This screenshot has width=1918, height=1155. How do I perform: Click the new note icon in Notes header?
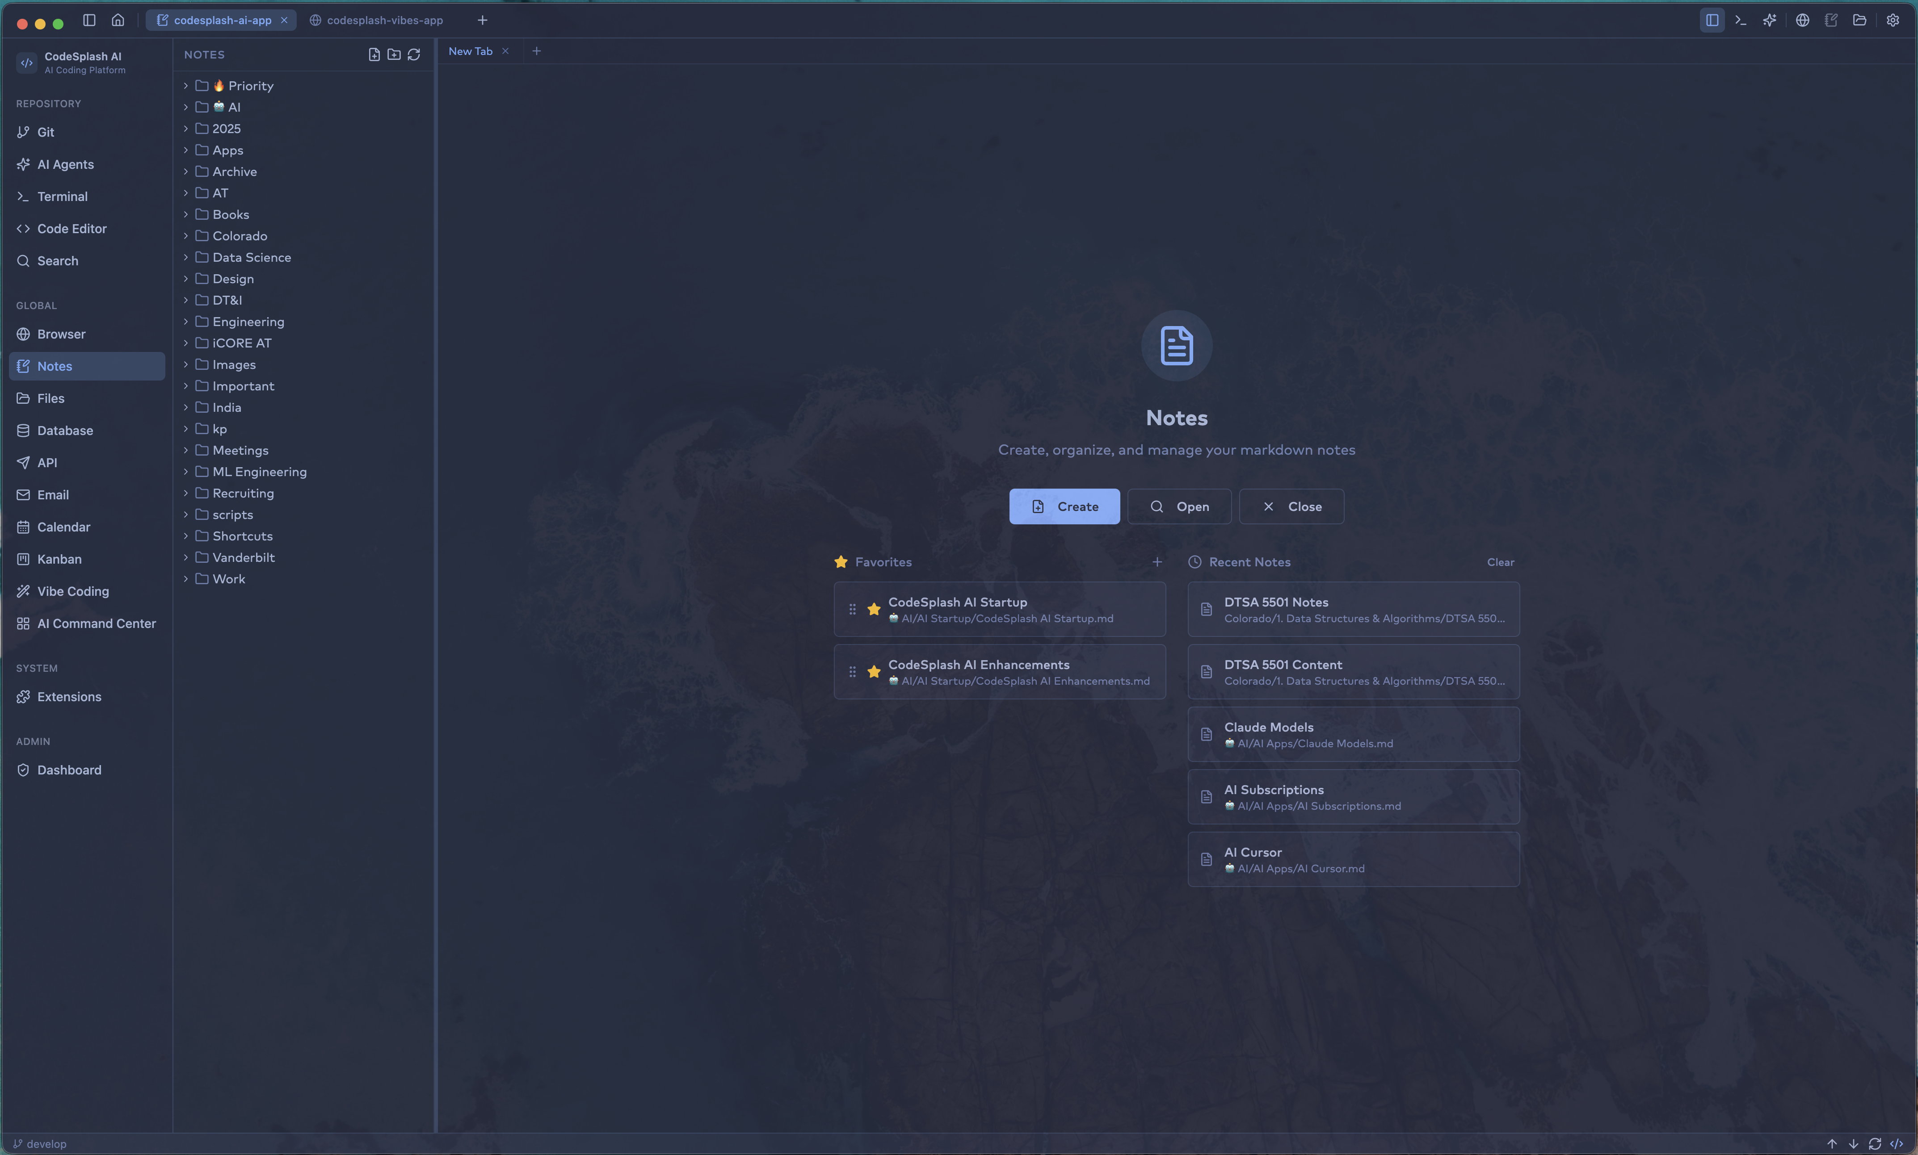[374, 54]
